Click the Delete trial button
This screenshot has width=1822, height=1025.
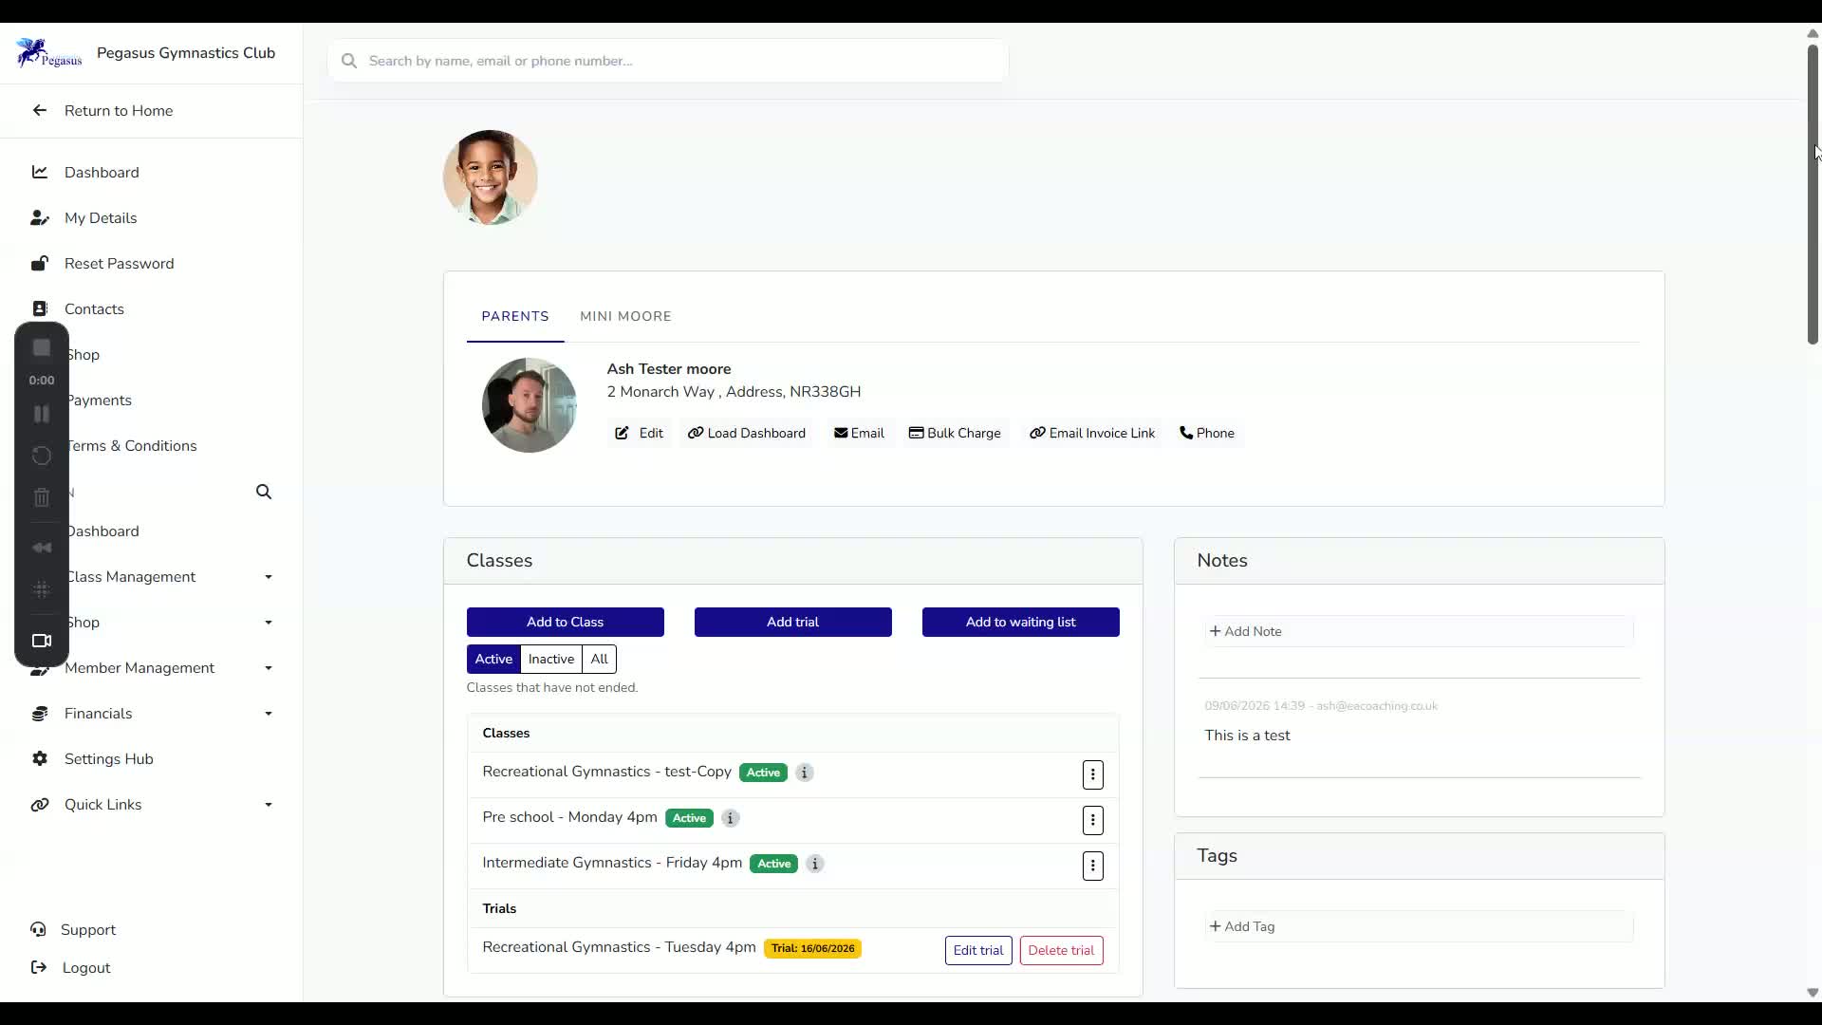click(1061, 950)
